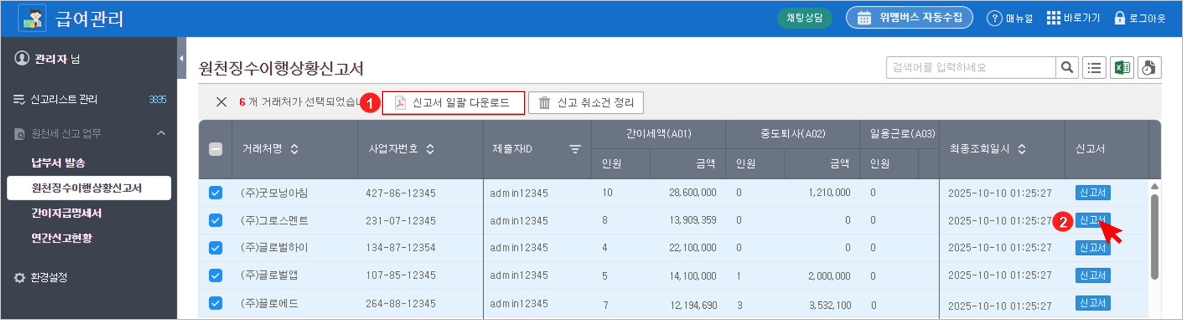Collapse the left sidebar panel arrow
Viewport: 1183px width, 320px height.
[181, 58]
